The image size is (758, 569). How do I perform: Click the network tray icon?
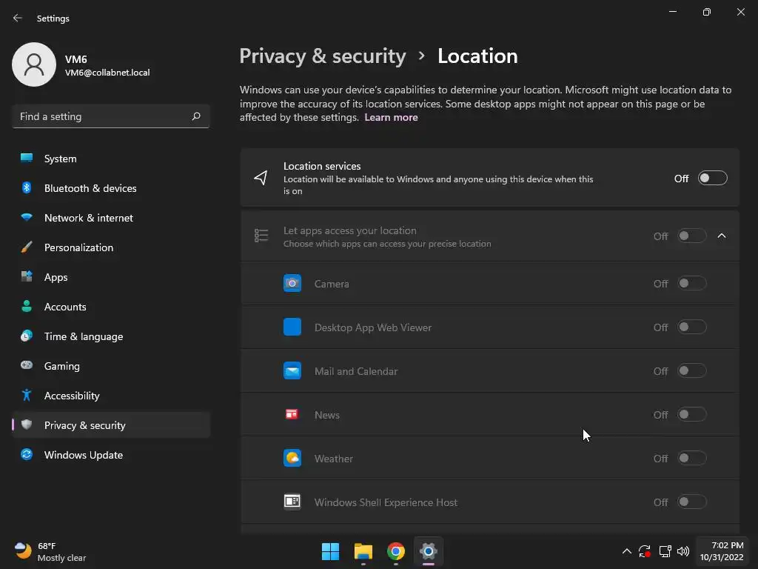[665, 551]
